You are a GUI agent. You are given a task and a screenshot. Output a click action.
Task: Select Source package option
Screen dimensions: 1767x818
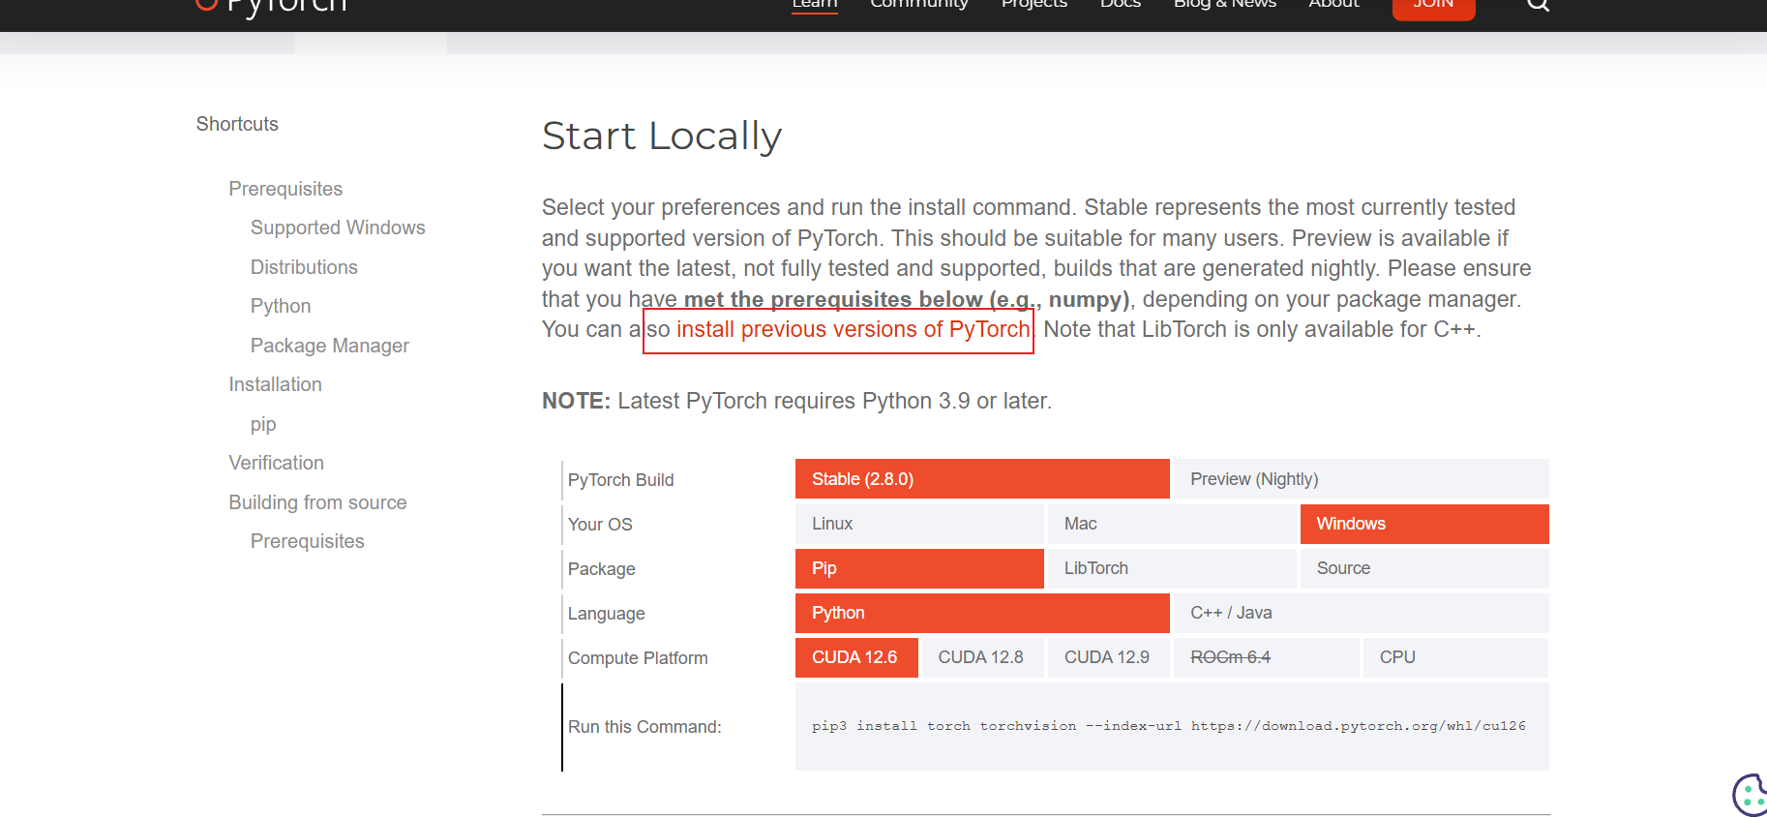pyautogui.click(x=1424, y=568)
